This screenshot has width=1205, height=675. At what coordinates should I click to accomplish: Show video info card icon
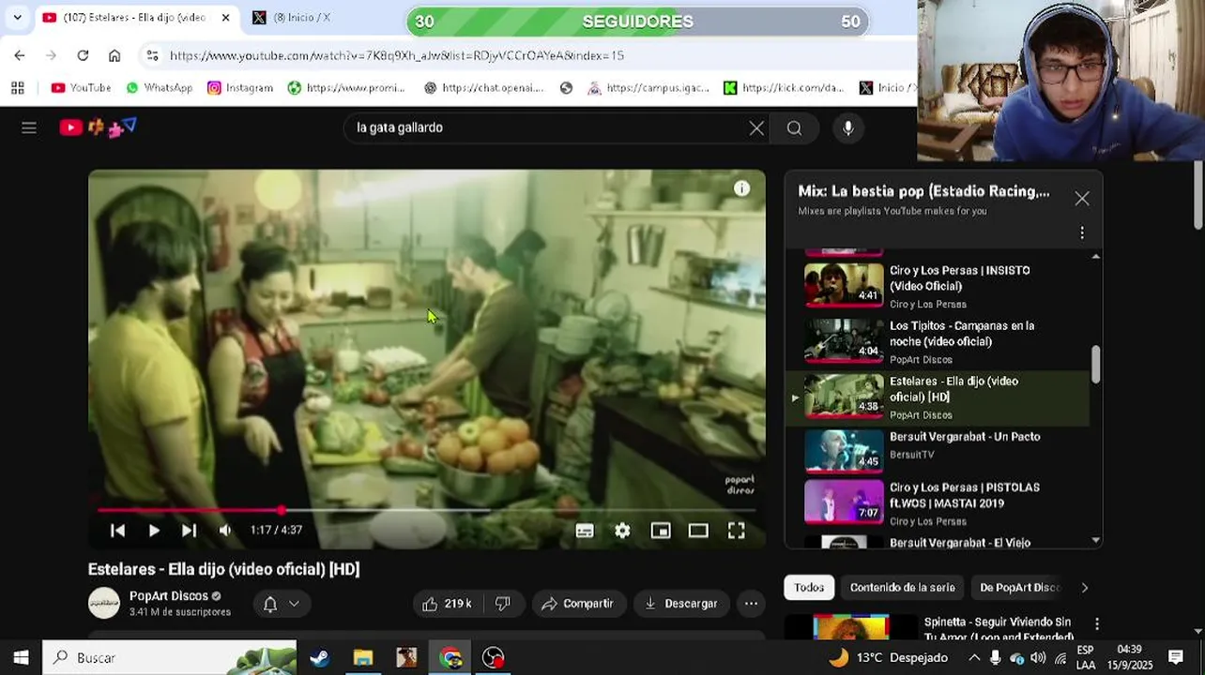click(x=741, y=188)
